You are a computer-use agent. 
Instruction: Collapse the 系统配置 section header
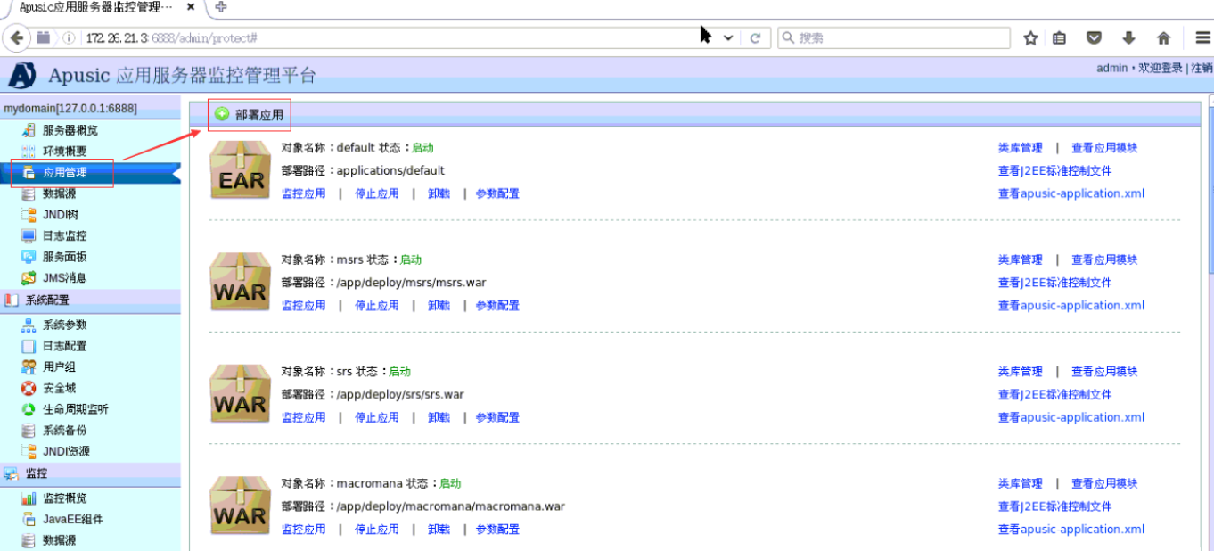90,300
